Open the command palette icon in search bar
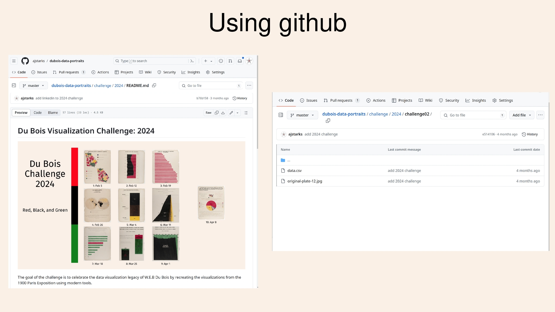 pyautogui.click(x=192, y=61)
